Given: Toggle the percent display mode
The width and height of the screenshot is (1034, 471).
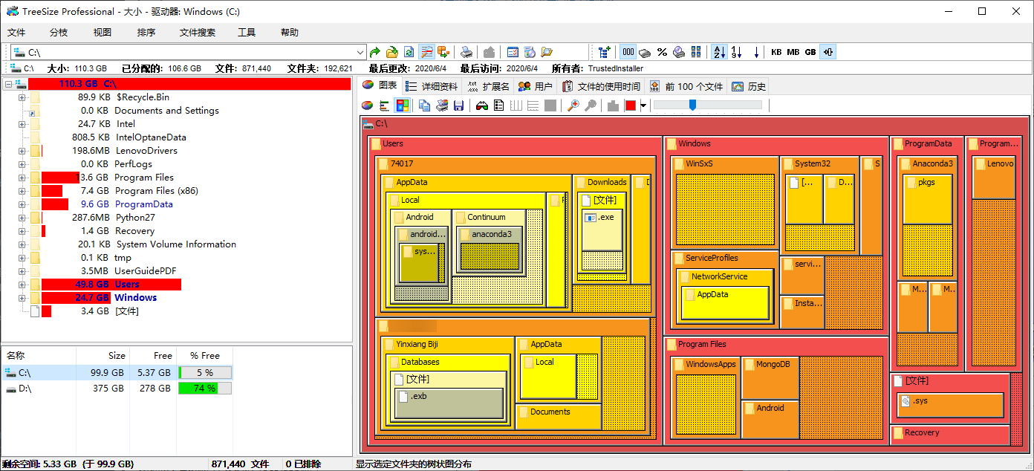Looking at the screenshot, I should (x=662, y=52).
